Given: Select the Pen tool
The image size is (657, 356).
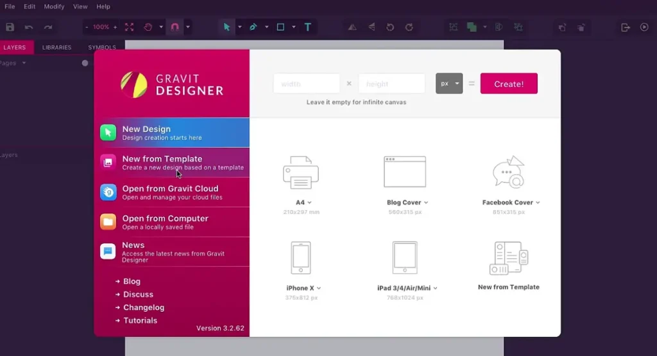Looking at the screenshot, I should pos(253,27).
